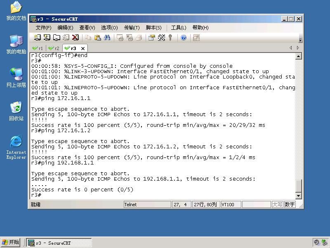
Task: Click 我的文档 desktop icon
Action: tap(16, 11)
